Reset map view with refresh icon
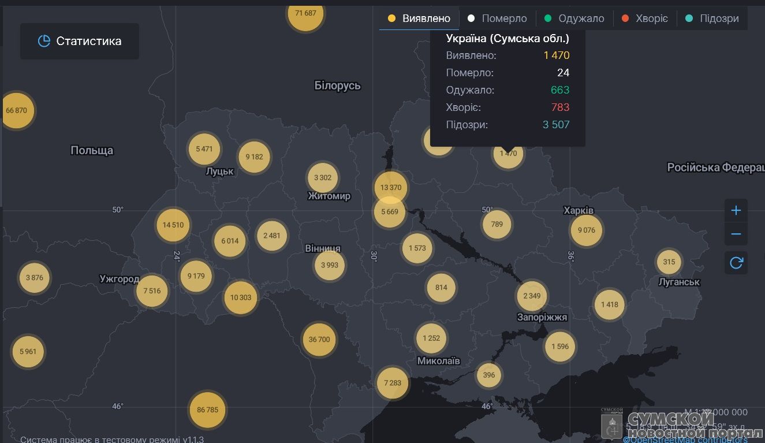Image resolution: width=765 pixels, height=443 pixels. (x=736, y=263)
